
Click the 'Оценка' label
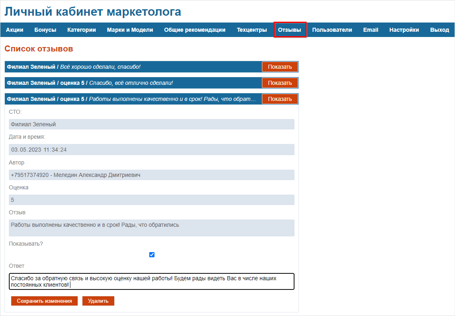[x=19, y=188]
